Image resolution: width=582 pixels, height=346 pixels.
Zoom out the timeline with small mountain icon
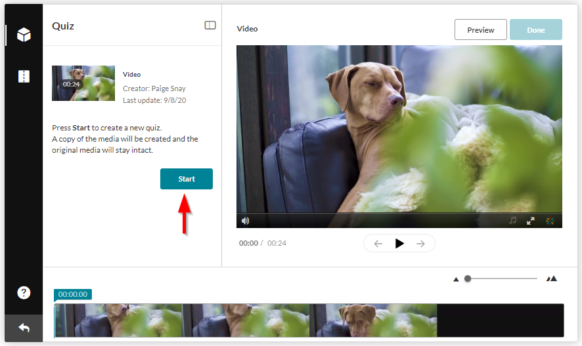point(456,279)
